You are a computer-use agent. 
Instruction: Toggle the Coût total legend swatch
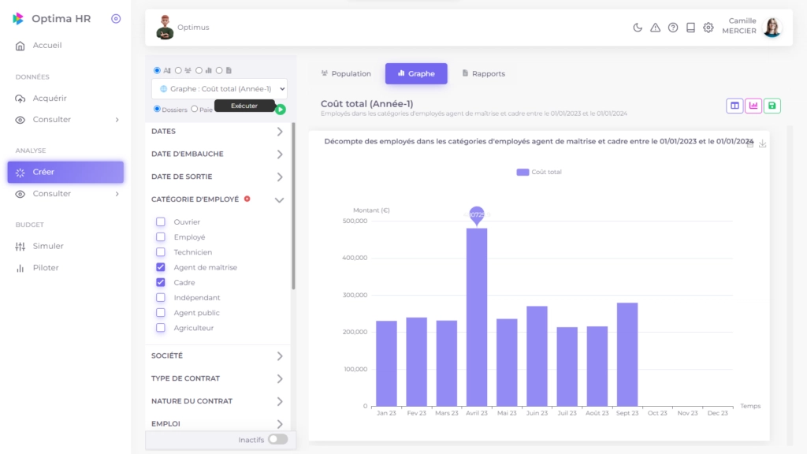coord(523,172)
